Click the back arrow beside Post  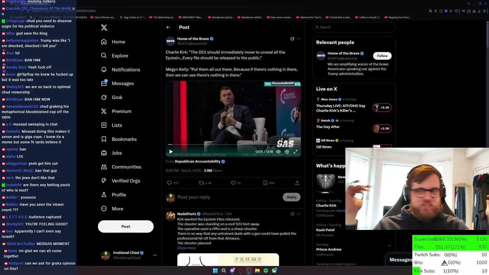point(168,27)
